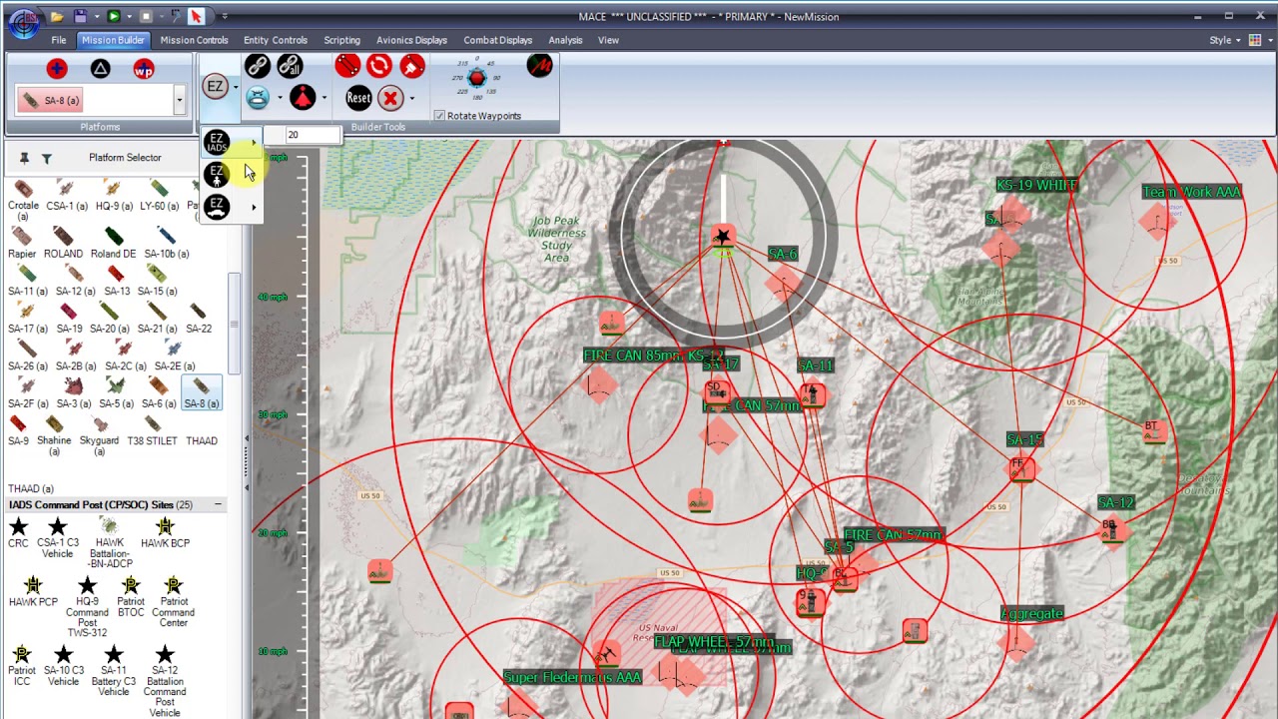Click the 'link all' chain icon
Screen dimensions: 1278x719
(x=290, y=66)
